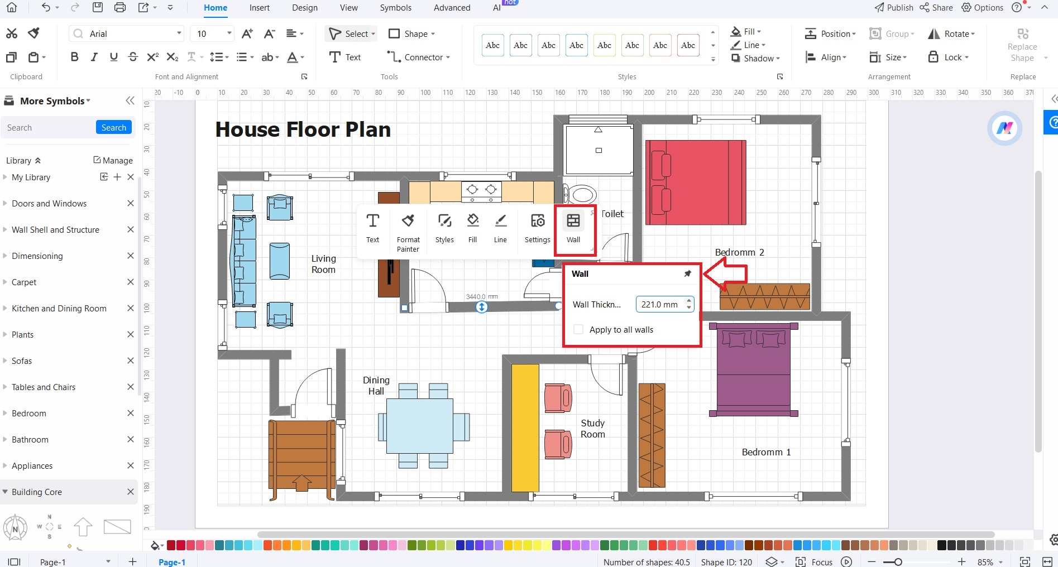
Task: Click the superscript icon
Action: [x=152, y=57]
